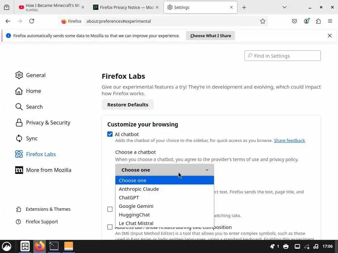Viewport: 338px width, 253px height.
Task: Open the file manager in taskbar
Action: click(x=25, y=246)
